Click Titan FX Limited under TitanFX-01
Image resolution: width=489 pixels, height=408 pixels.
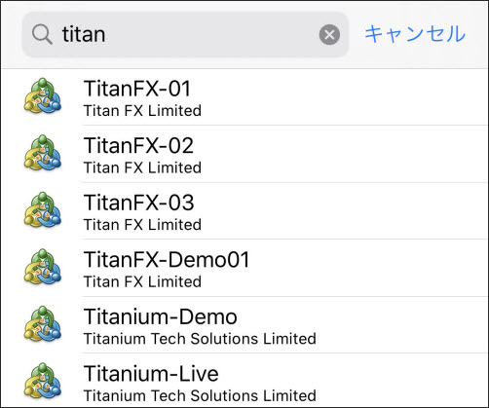click(142, 111)
